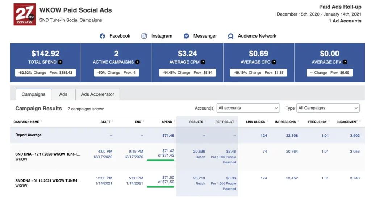
Task: Open the Total Spend help icon
Action: 60,62
